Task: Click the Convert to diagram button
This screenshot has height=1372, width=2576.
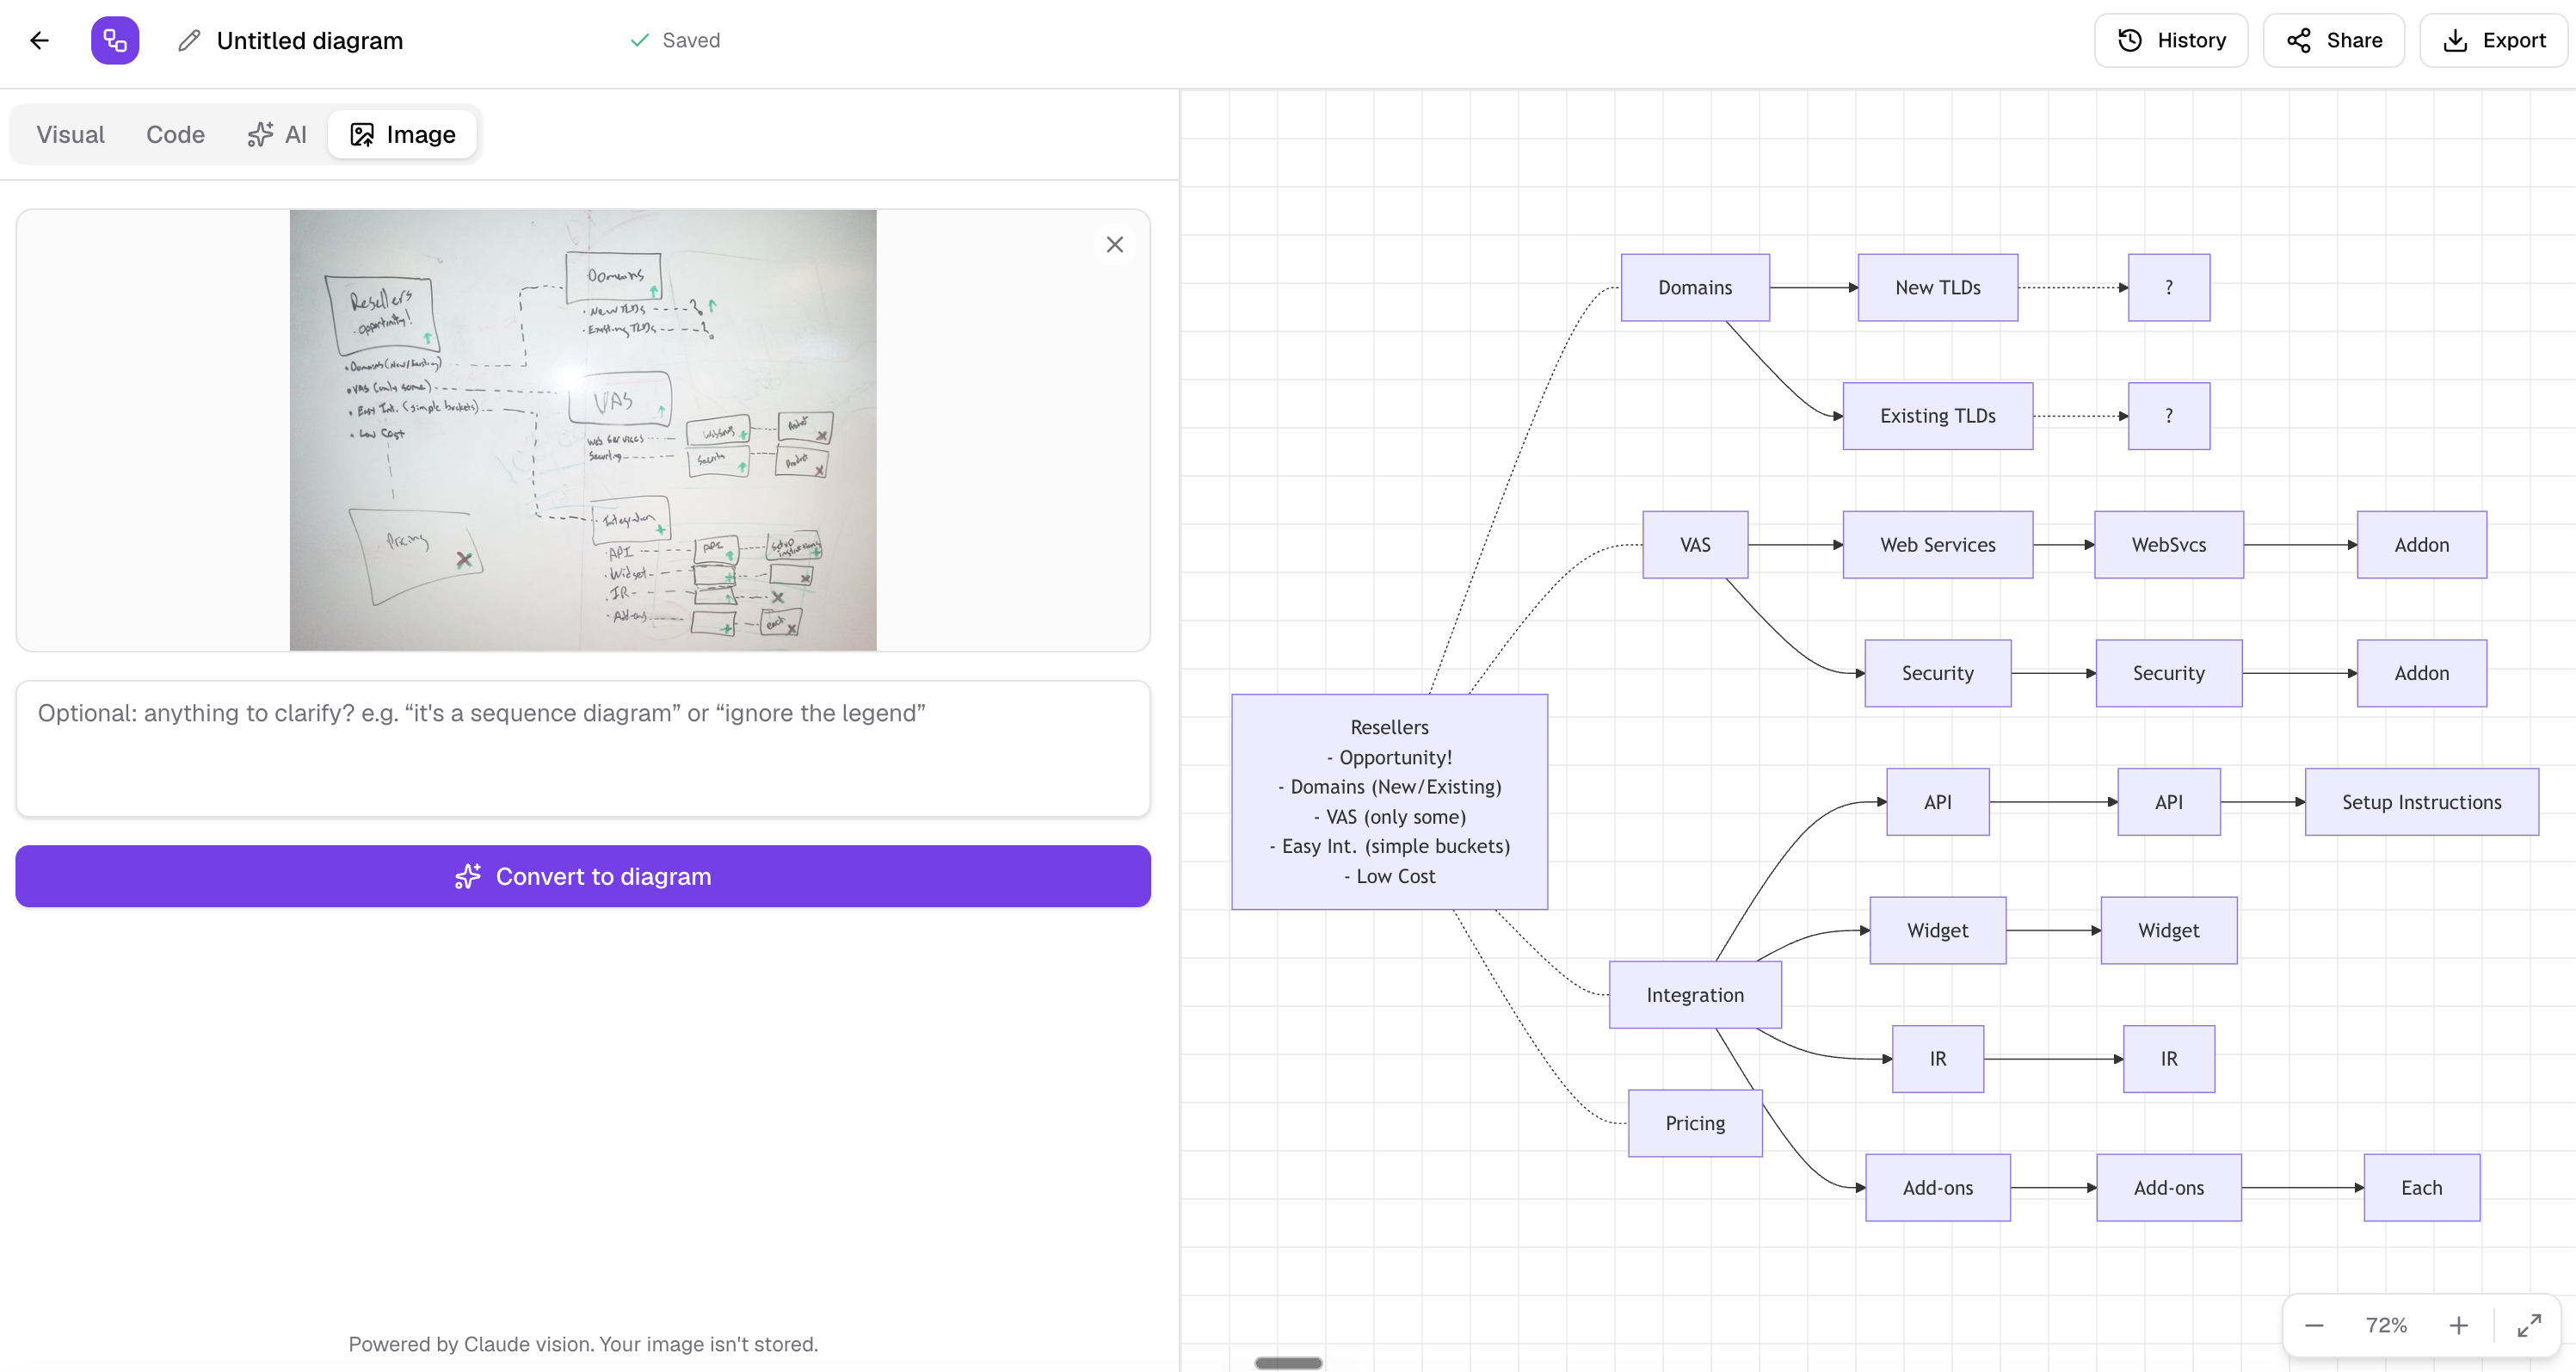Action: [x=583, y=875]
